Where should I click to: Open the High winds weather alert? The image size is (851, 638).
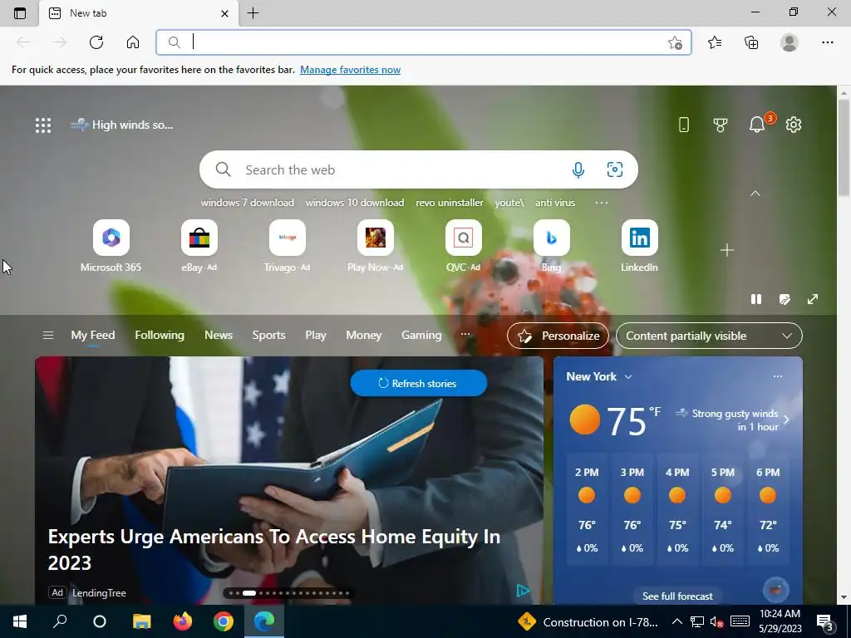[x=122, y=125]
